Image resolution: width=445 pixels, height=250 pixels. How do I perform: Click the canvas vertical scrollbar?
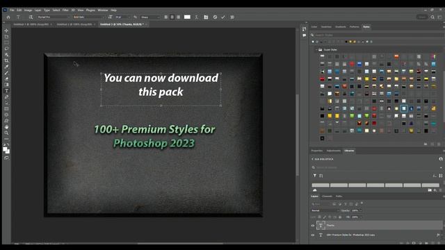click(x=297, y=135)
